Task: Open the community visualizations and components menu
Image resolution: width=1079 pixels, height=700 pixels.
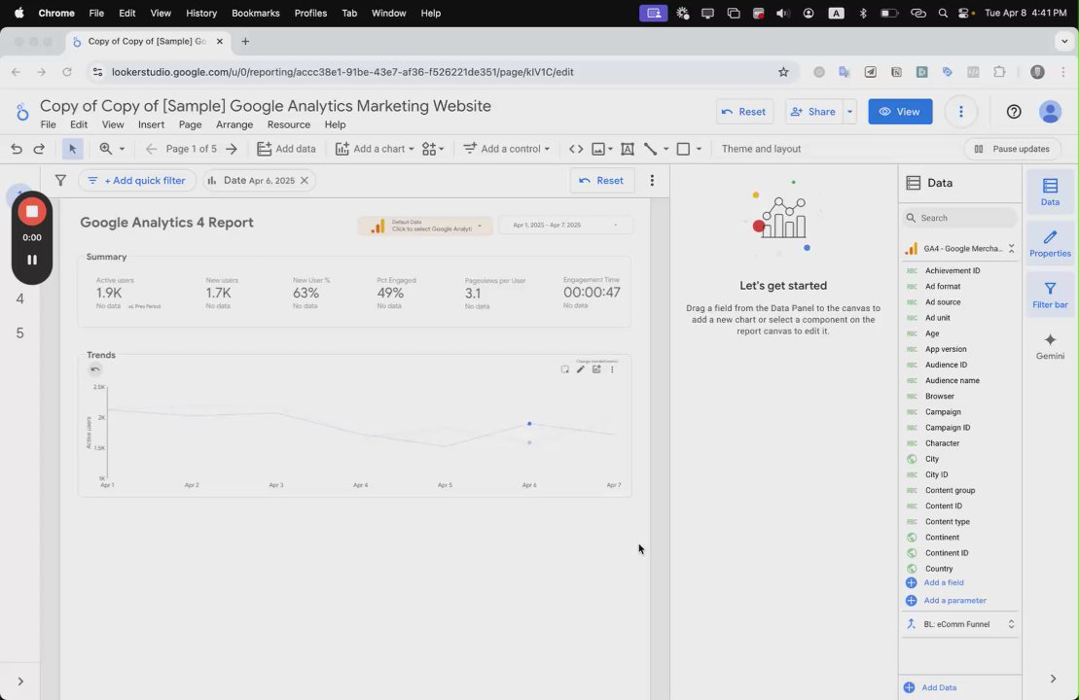Action: [x=433, y=149]
